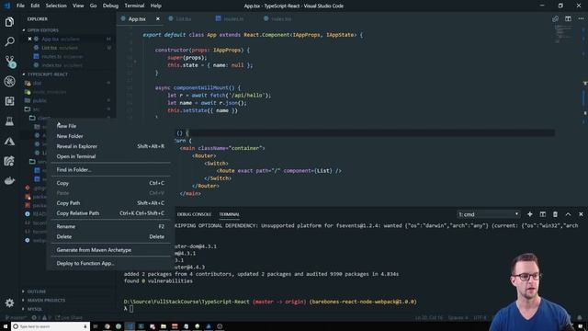The height and width of the screenshot is (331, 588).
Task: Open the Source Control view
Action: [10, 62]
